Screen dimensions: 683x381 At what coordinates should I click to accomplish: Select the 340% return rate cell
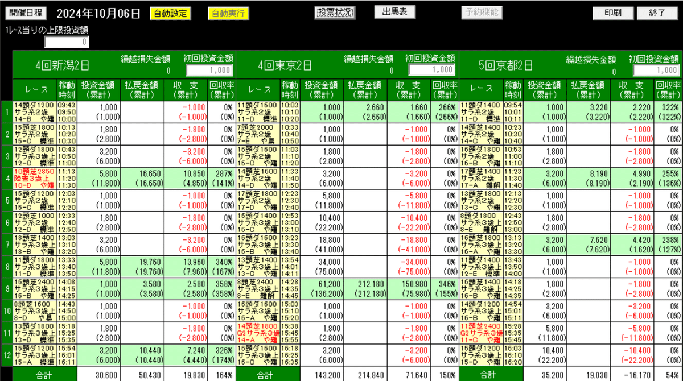[x=221, y=267]
